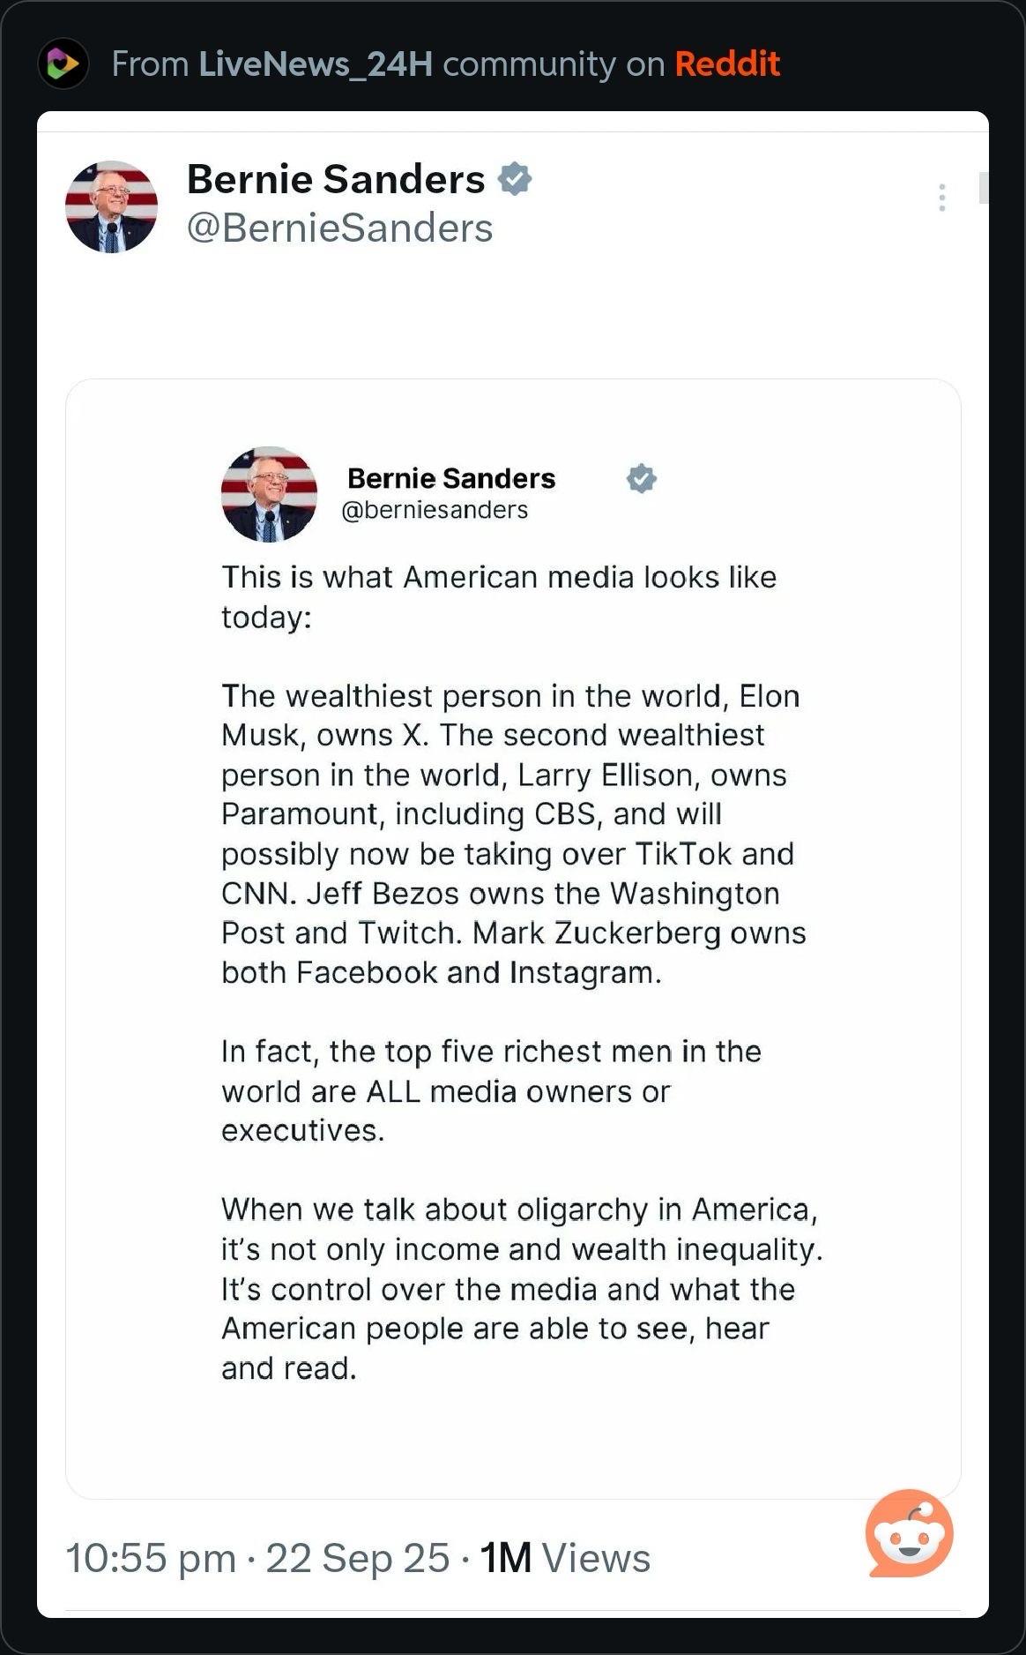
Task: Open the lowercase @berniesanders handle
Action: 435,510
